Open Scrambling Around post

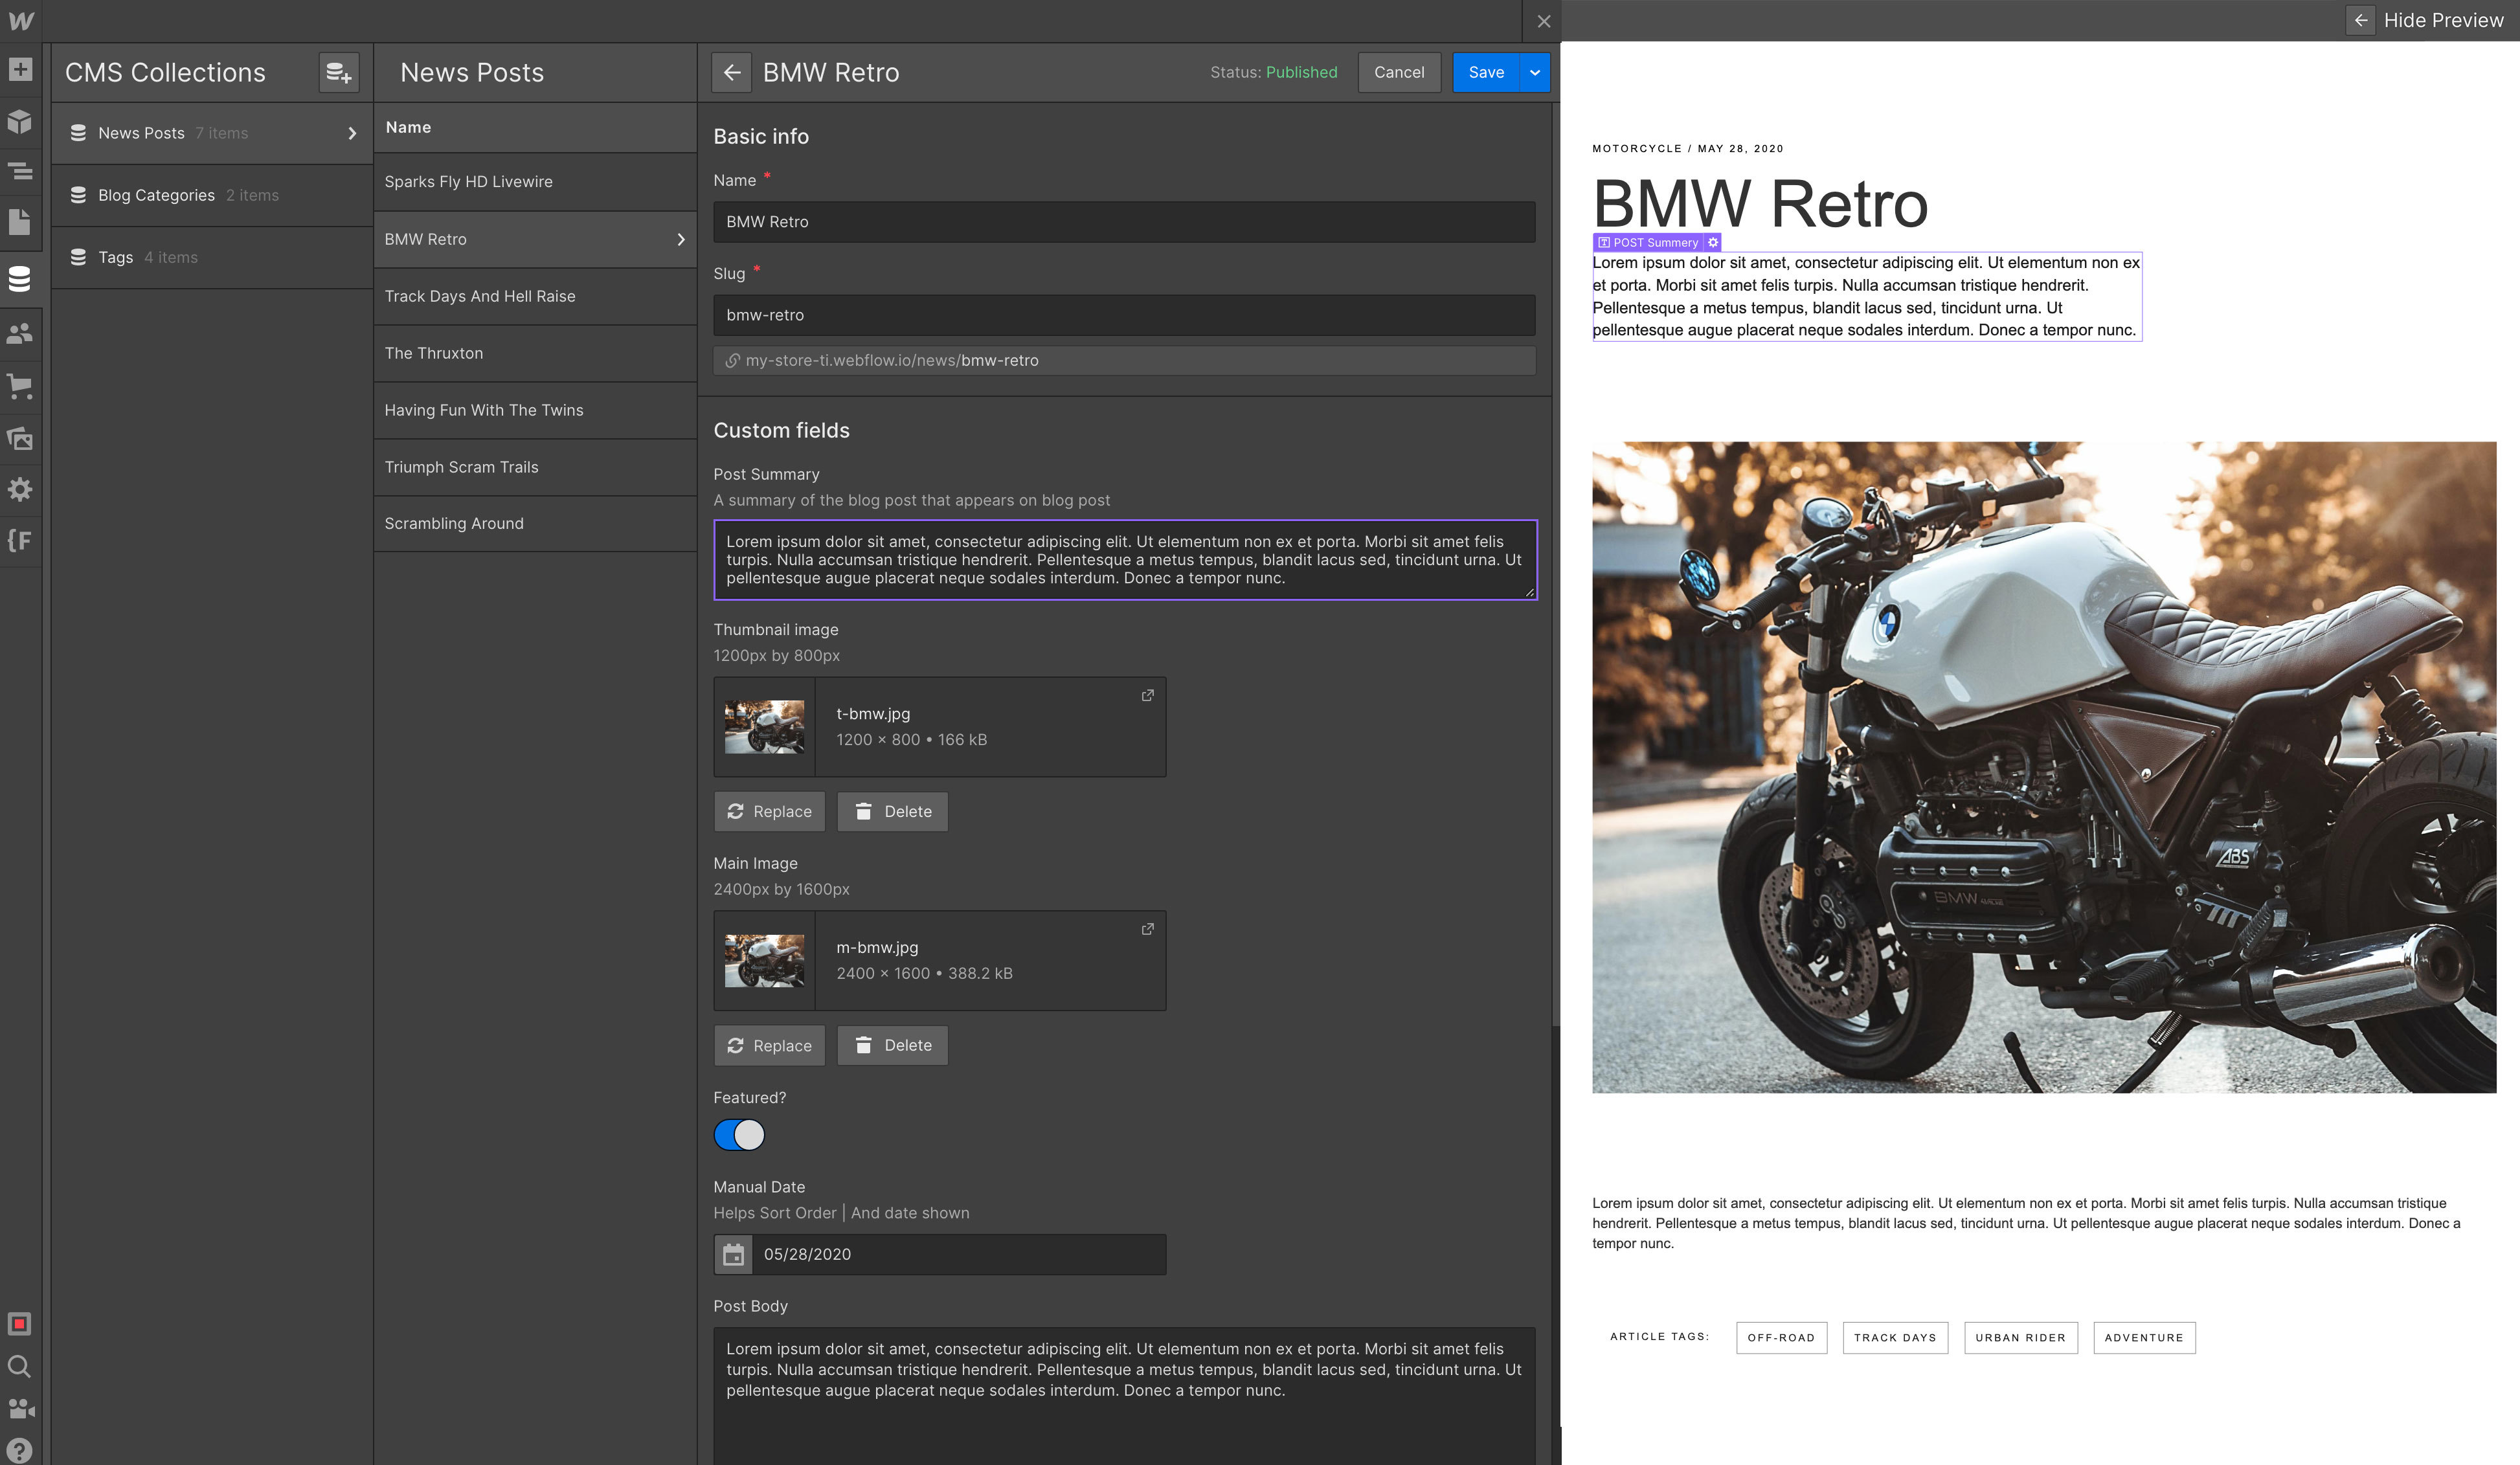535,524
